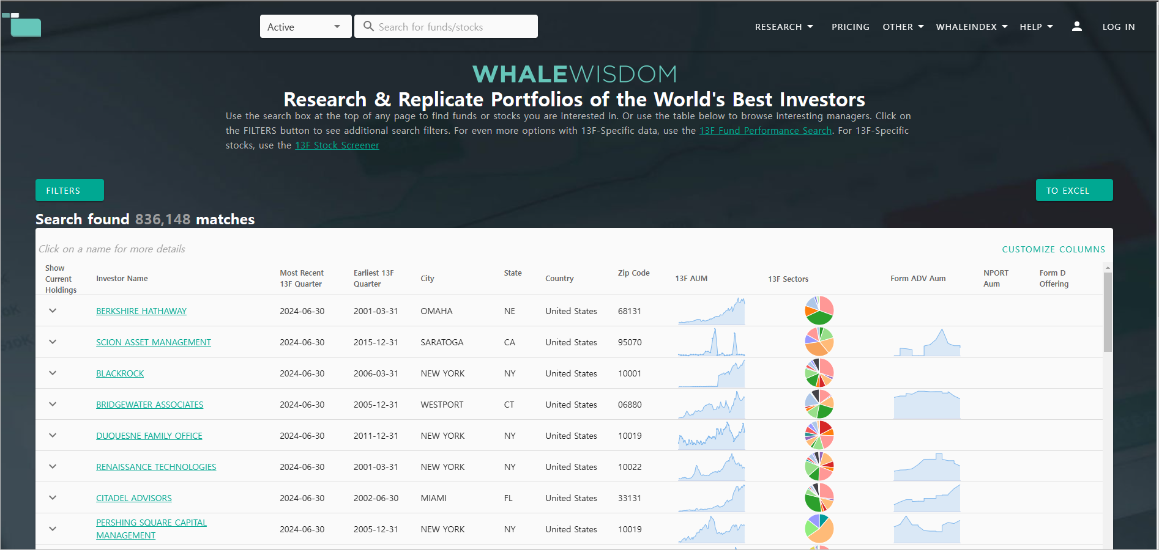Open BlackRock 13F AUM sparkline
The height and width of the screenshot is (550, 1159).
click(x=711, y=373)
